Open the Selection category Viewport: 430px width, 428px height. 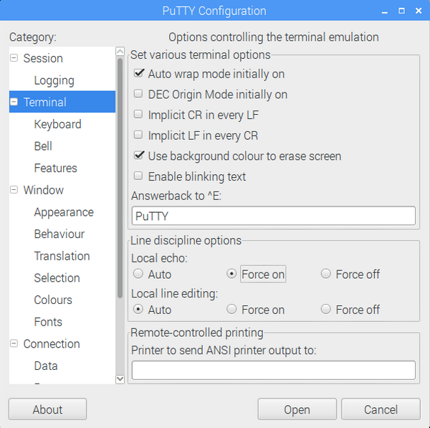[57, 277]
